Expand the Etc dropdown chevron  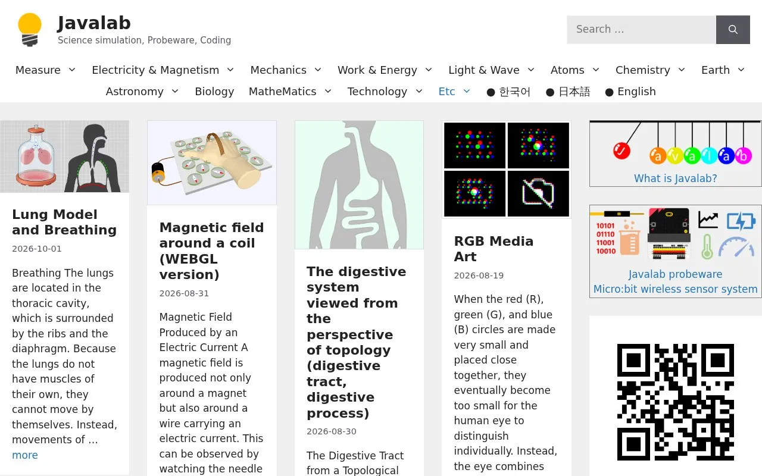[x=467, y=91]
